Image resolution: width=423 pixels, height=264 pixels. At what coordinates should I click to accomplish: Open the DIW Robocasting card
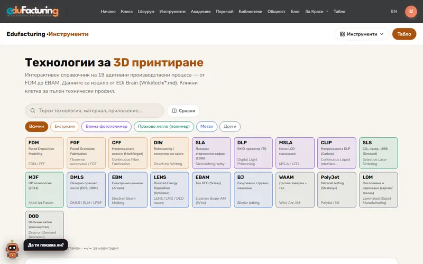(170, 153)
